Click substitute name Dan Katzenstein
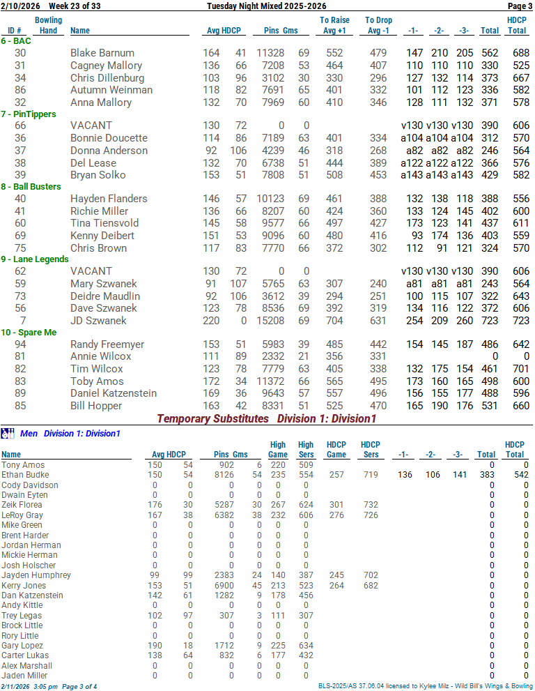 point(32,595)
